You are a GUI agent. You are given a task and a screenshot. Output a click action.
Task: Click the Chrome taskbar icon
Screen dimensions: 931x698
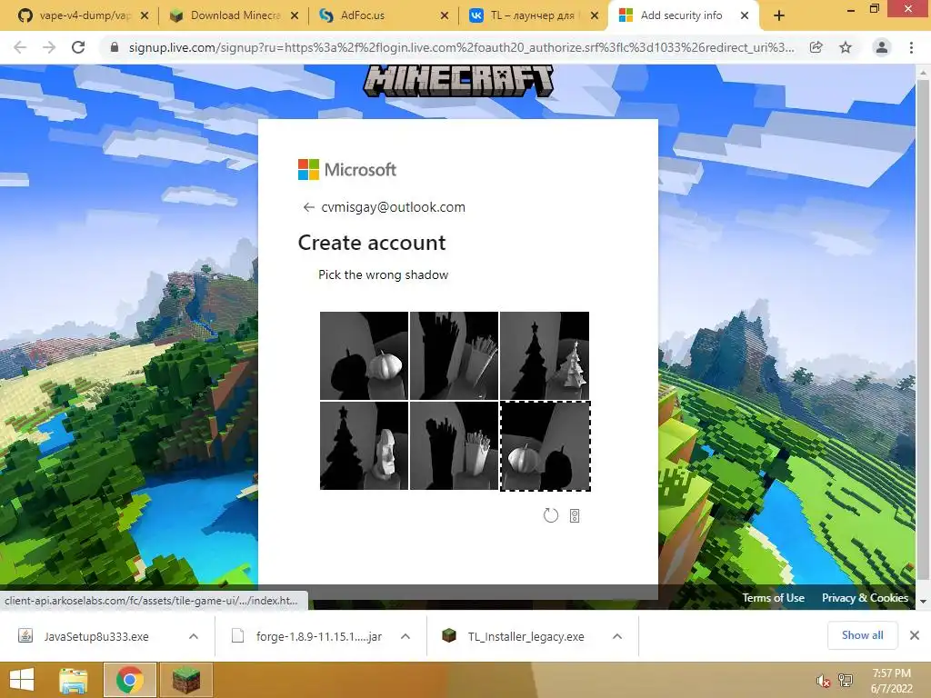coord(130,680)
